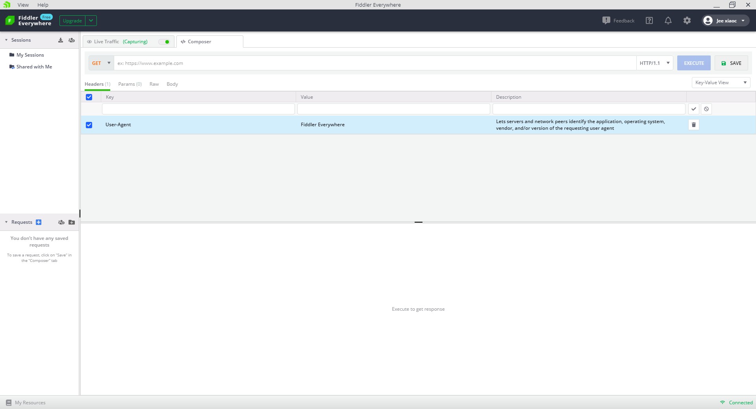This screenshot has height=409, width=756.
Task: Click the user avatar icon
Action: coord(708,20)
